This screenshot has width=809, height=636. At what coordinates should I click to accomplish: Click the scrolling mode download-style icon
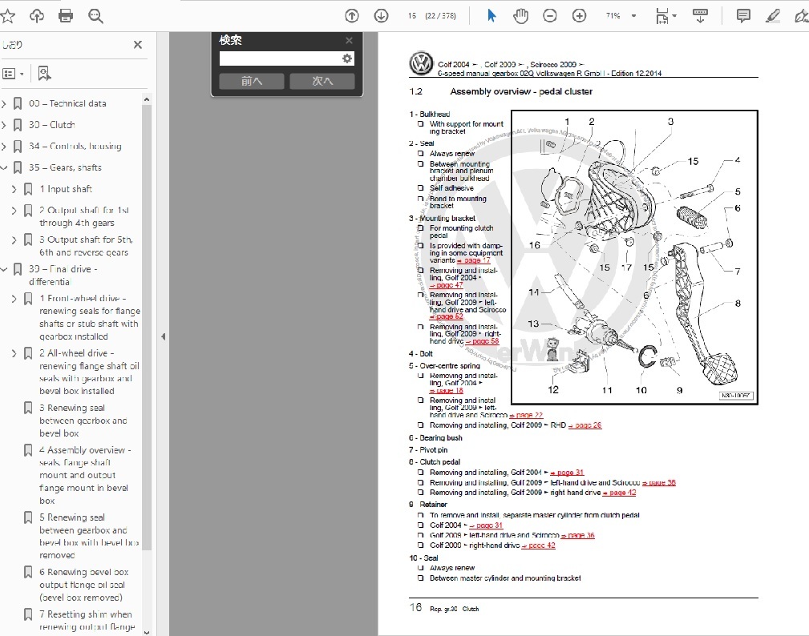(x=700, y=16)
